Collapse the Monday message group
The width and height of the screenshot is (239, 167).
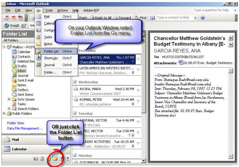[75, 155]
